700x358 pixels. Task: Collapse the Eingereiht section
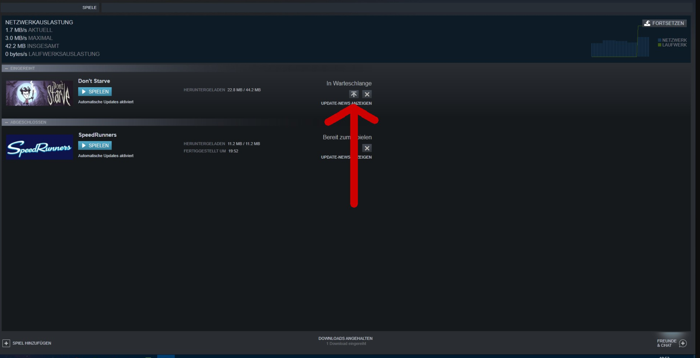click(x=6, y=68)
